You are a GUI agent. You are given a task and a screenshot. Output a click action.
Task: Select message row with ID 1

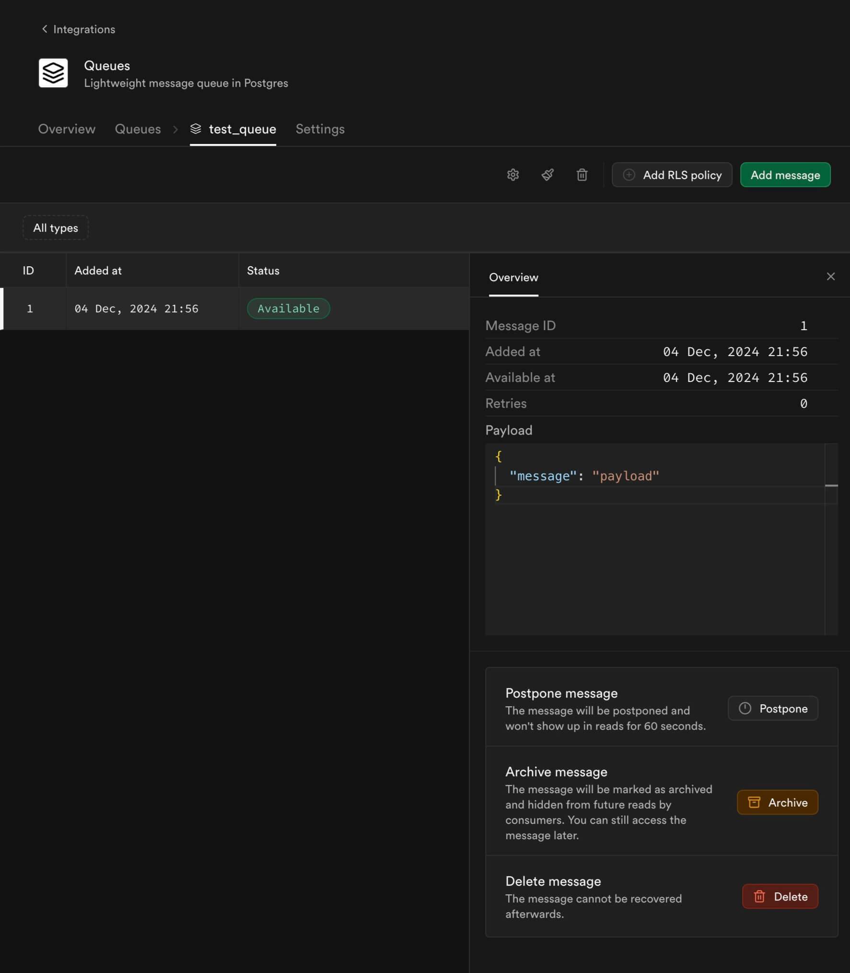[136, 309]
